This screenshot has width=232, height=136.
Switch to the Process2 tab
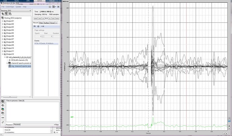(17, 125)
